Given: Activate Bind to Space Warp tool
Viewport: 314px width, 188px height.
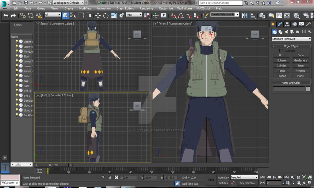Looking at the screenshot, I should [39, 15].
